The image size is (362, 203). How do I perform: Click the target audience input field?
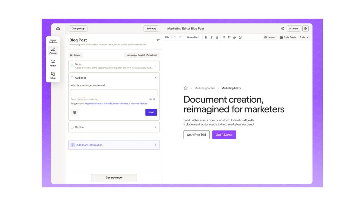coord(114,93)
